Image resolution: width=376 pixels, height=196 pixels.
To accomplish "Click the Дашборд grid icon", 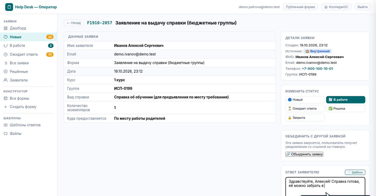I will [5, 28].
